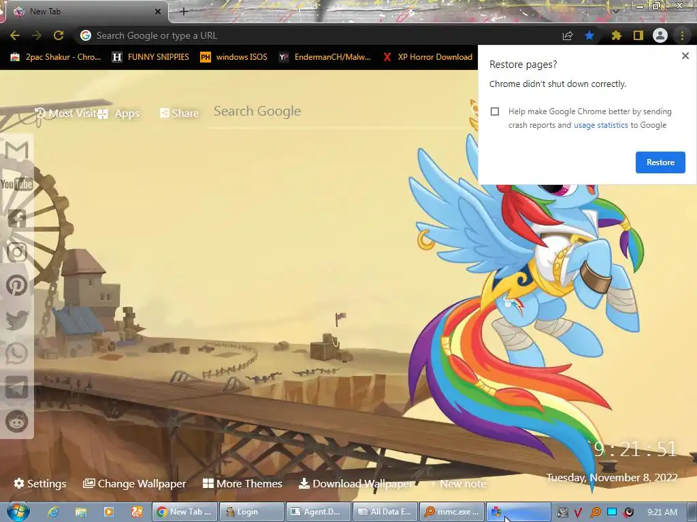Screen dimensions: 697x522
Task: Open WhatsApp from the sidebar
Action: coord(17,353)
